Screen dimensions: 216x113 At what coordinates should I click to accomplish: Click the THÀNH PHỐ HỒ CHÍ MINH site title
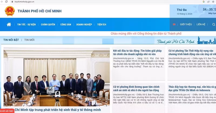tap(39, 11)
